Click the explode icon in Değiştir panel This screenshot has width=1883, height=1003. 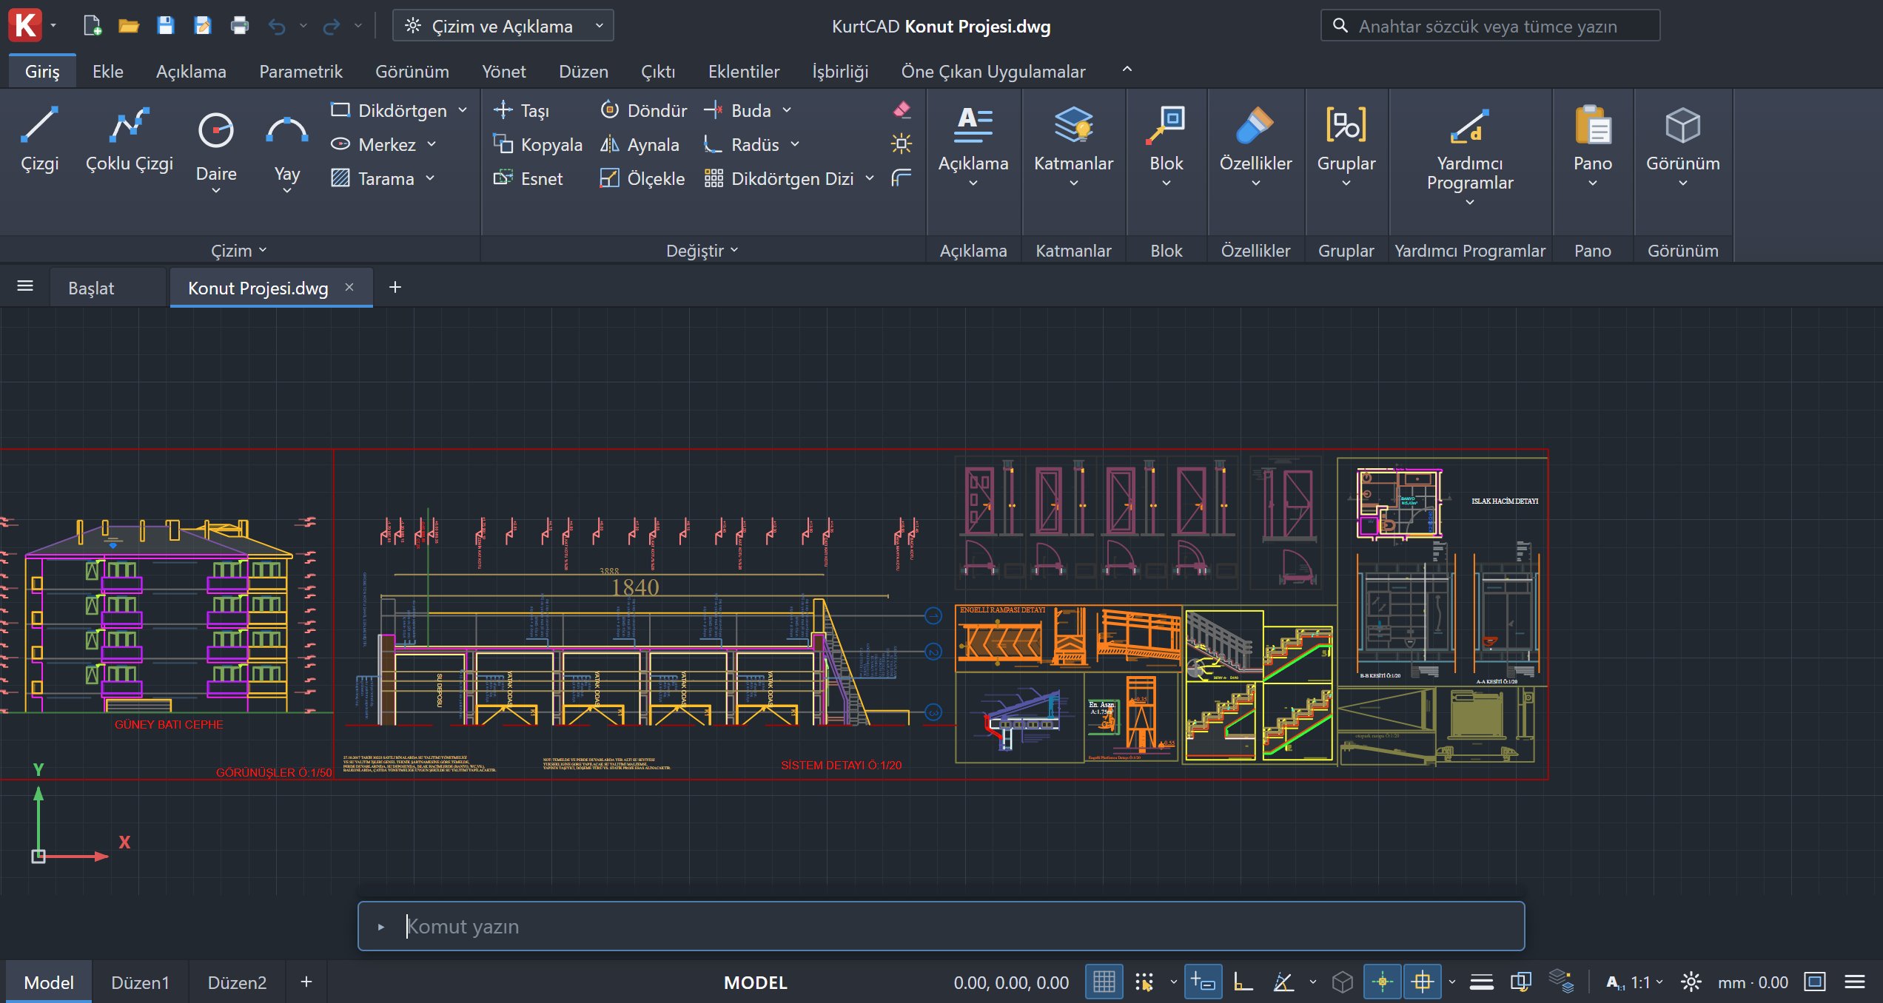tap(902, 143)
